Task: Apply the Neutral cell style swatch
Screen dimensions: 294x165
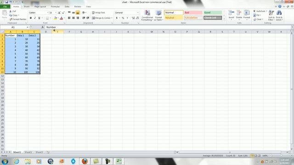Action: click(x=174, y=18)
